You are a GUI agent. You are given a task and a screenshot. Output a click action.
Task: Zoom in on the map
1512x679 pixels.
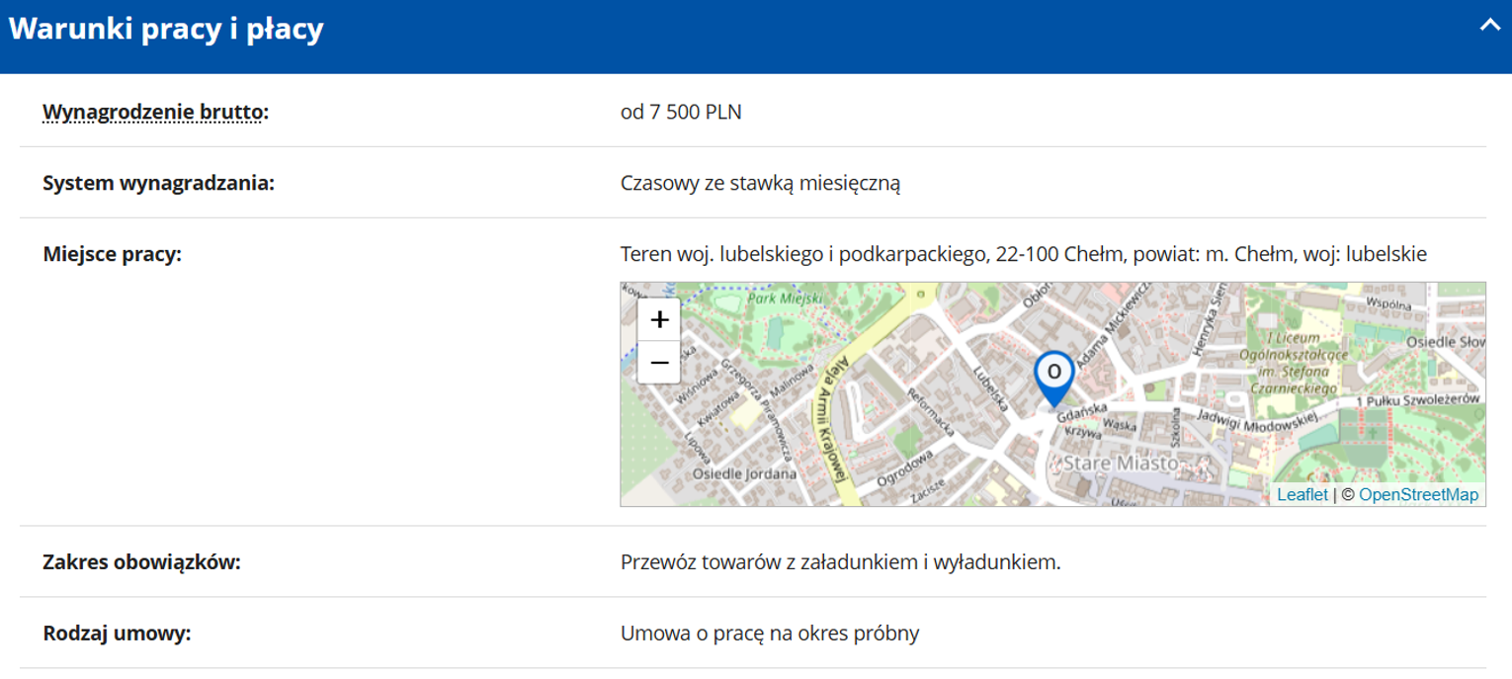pyautogui.click(x=659, y=320)
